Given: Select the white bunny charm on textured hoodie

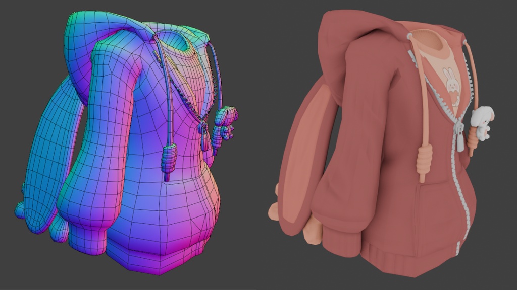Looking at the screenshot, I should (x=482, y=123).
